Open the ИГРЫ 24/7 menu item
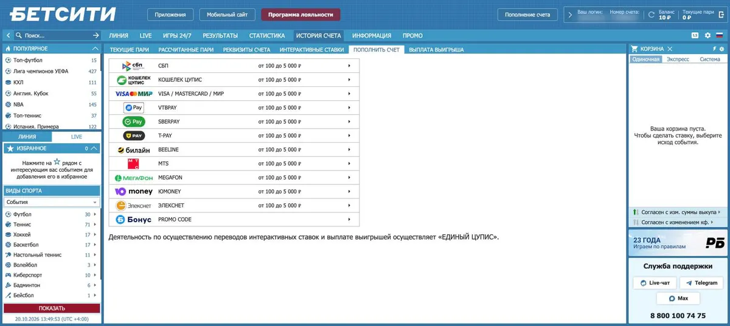 176,36
